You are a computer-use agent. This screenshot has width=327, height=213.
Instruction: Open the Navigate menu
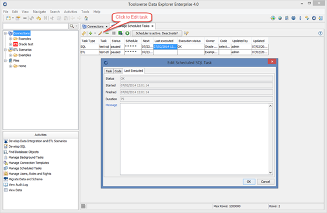pyautogui.click(x=39, y=12)
